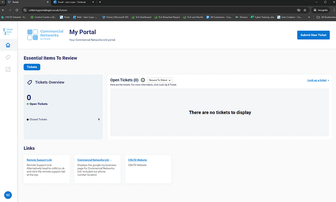The width and height of the screenshot is (336, 202).
Task: Open the SLA Last Month bookmark
Action: [x=193, y=17]
